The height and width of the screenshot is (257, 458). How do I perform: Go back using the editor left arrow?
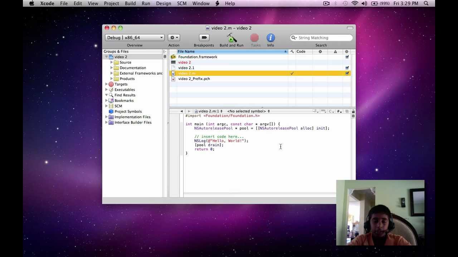point(181,111)
